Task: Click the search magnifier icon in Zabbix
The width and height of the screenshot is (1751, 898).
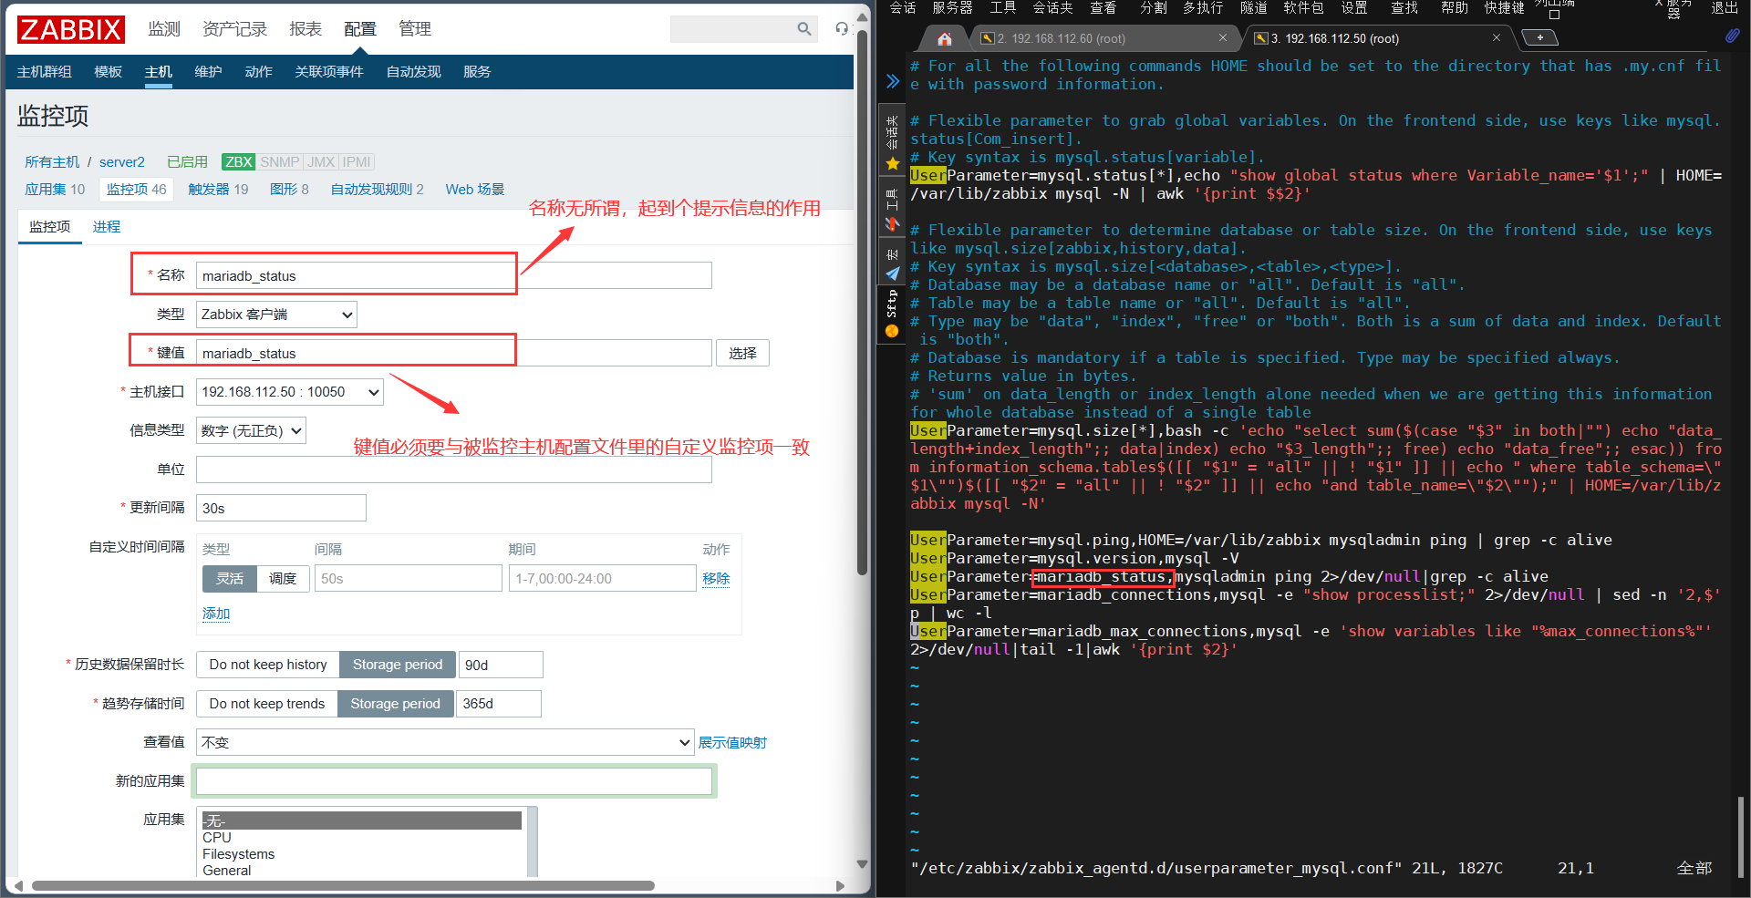Action: tap(803, 29)
